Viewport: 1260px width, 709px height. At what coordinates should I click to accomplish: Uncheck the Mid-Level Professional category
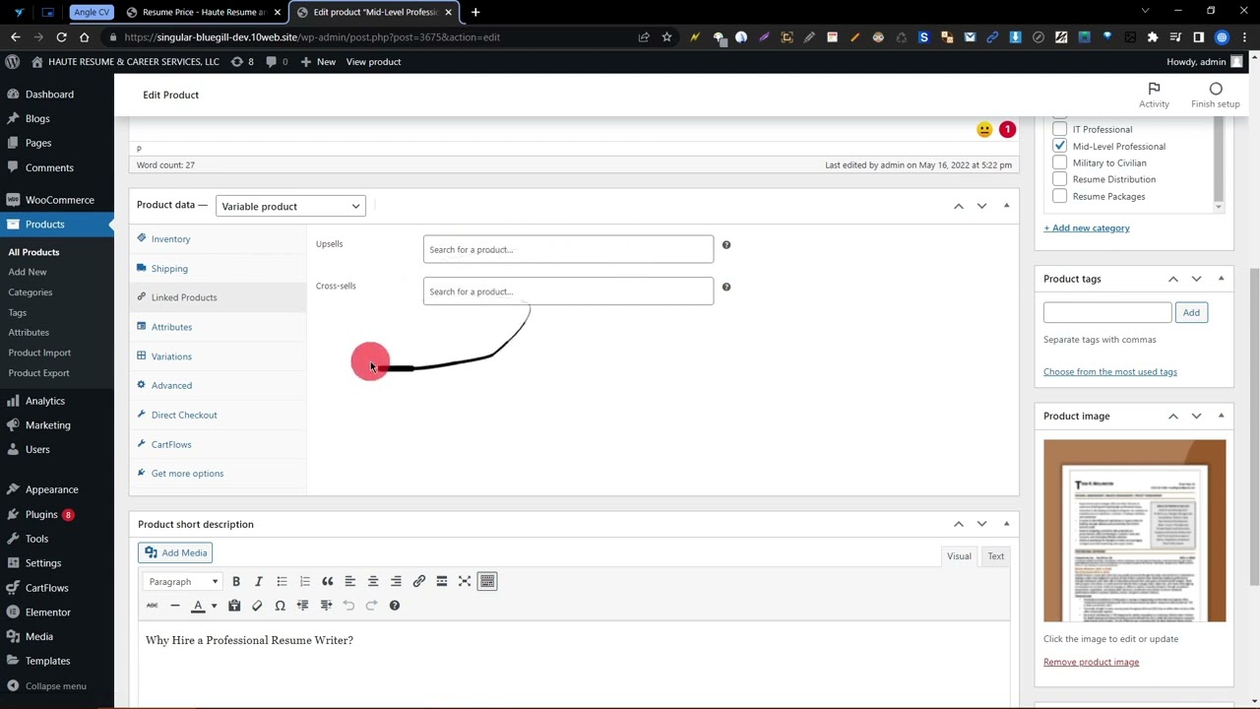point(1059,146)
